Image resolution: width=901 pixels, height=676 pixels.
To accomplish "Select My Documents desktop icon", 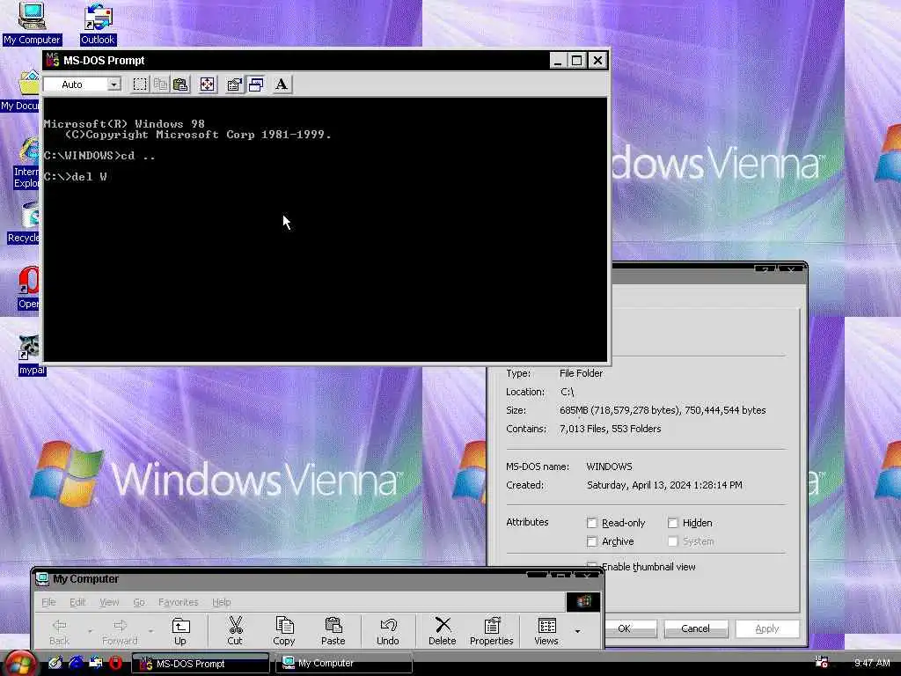I will pyautogui.click(x=21, y=91).
